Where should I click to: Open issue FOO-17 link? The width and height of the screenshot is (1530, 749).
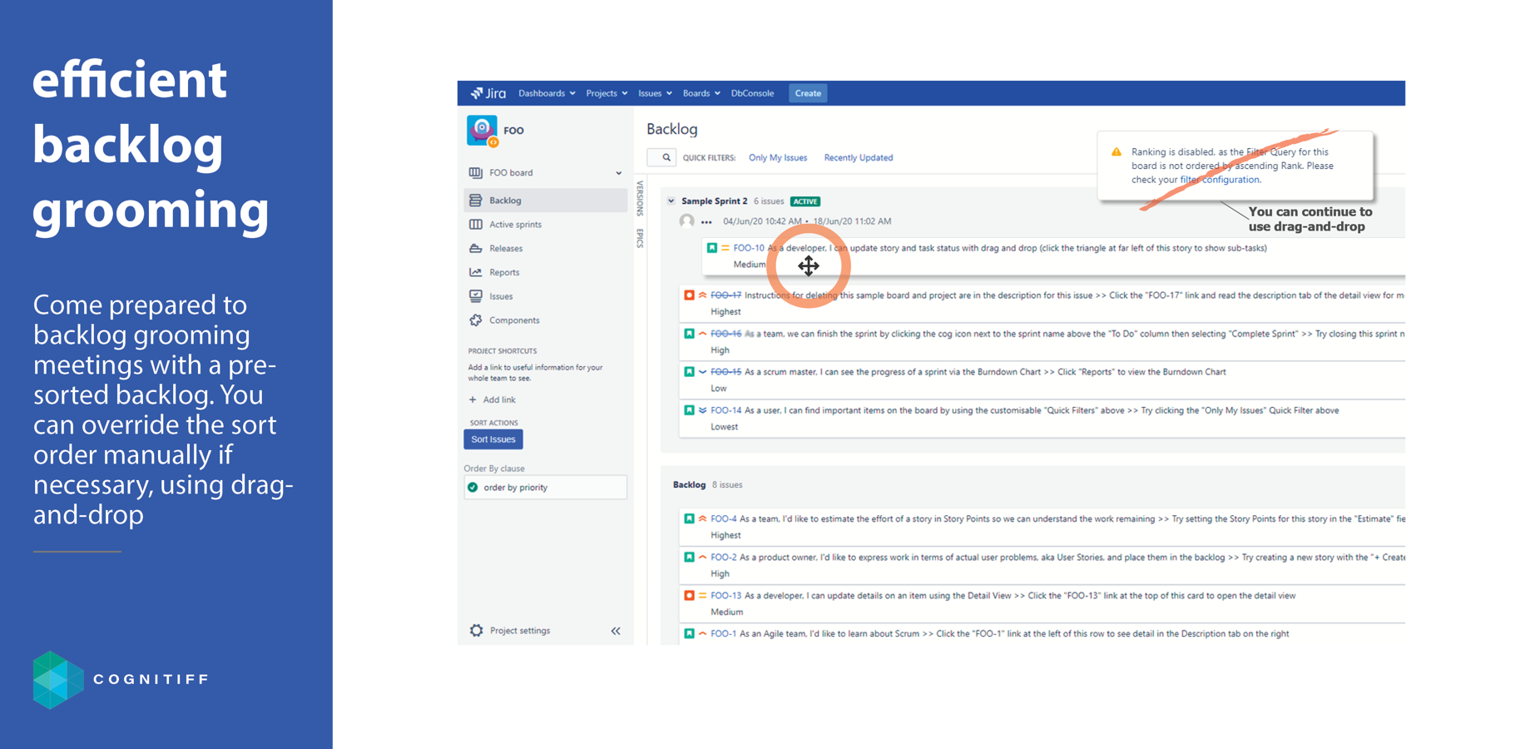tap(725, 295)
